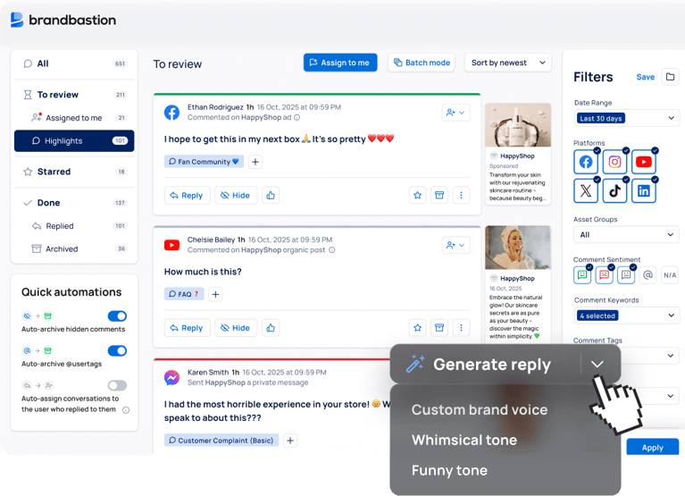
Task: Open the All comments view
Action: (74, 63)
